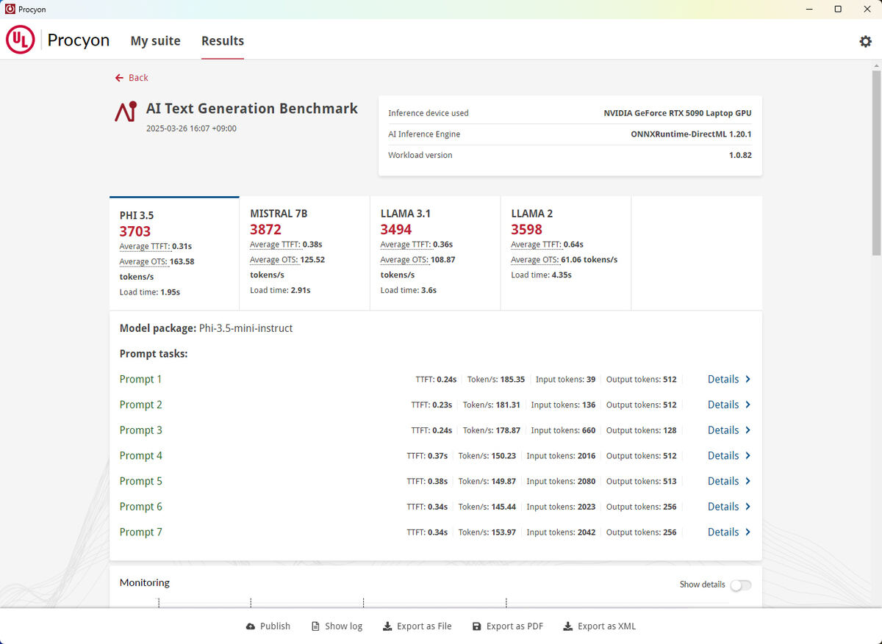Click the ONNXRuntime-DirectML 1.20.1 value

point(691,134)
